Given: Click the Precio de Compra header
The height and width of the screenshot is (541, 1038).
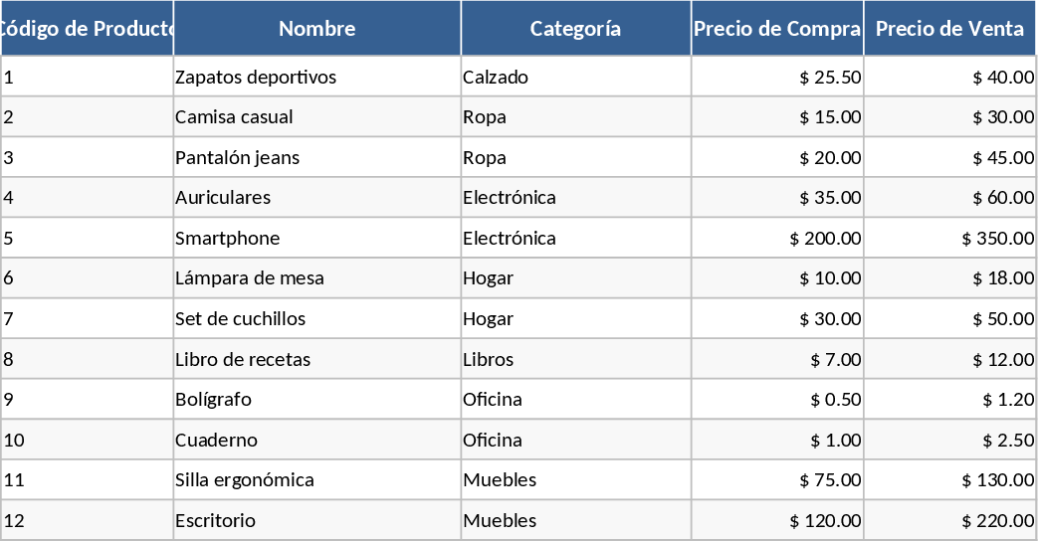Looking at the screenshot, I should [777, 29].
